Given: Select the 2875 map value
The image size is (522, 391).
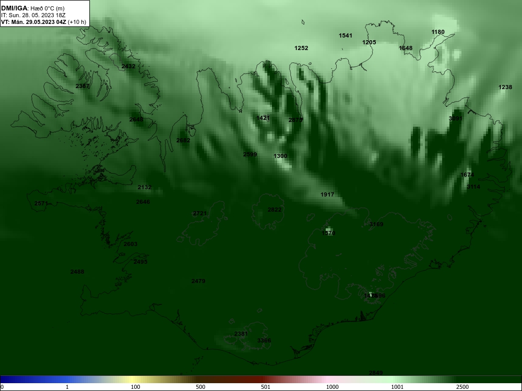Looking at the screenshot, I should pyautogui.click(x=295, y=120).
